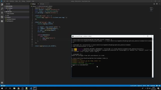Open the Terminal menu
This screenshot has width=161, height=90.
coord(28,1)
